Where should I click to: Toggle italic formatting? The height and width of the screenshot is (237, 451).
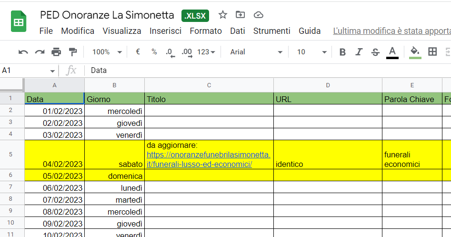coord(359,52)
